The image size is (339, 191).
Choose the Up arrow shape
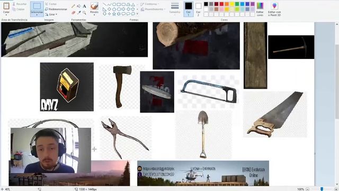(x=133, y=9)
